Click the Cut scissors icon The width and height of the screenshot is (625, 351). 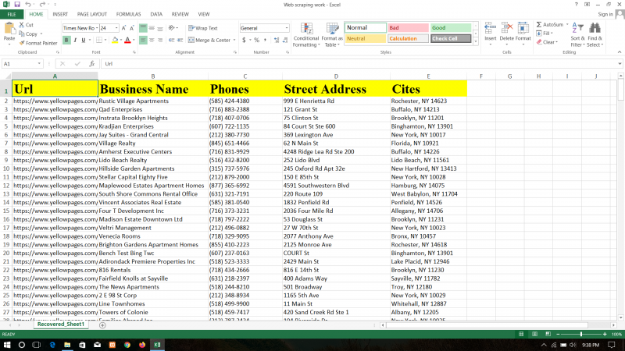coord(21,25)
